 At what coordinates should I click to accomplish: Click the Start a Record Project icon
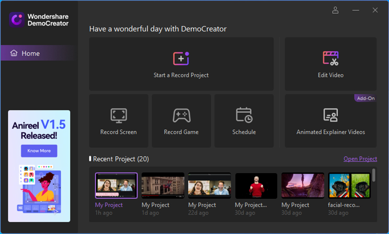[181, 58]
